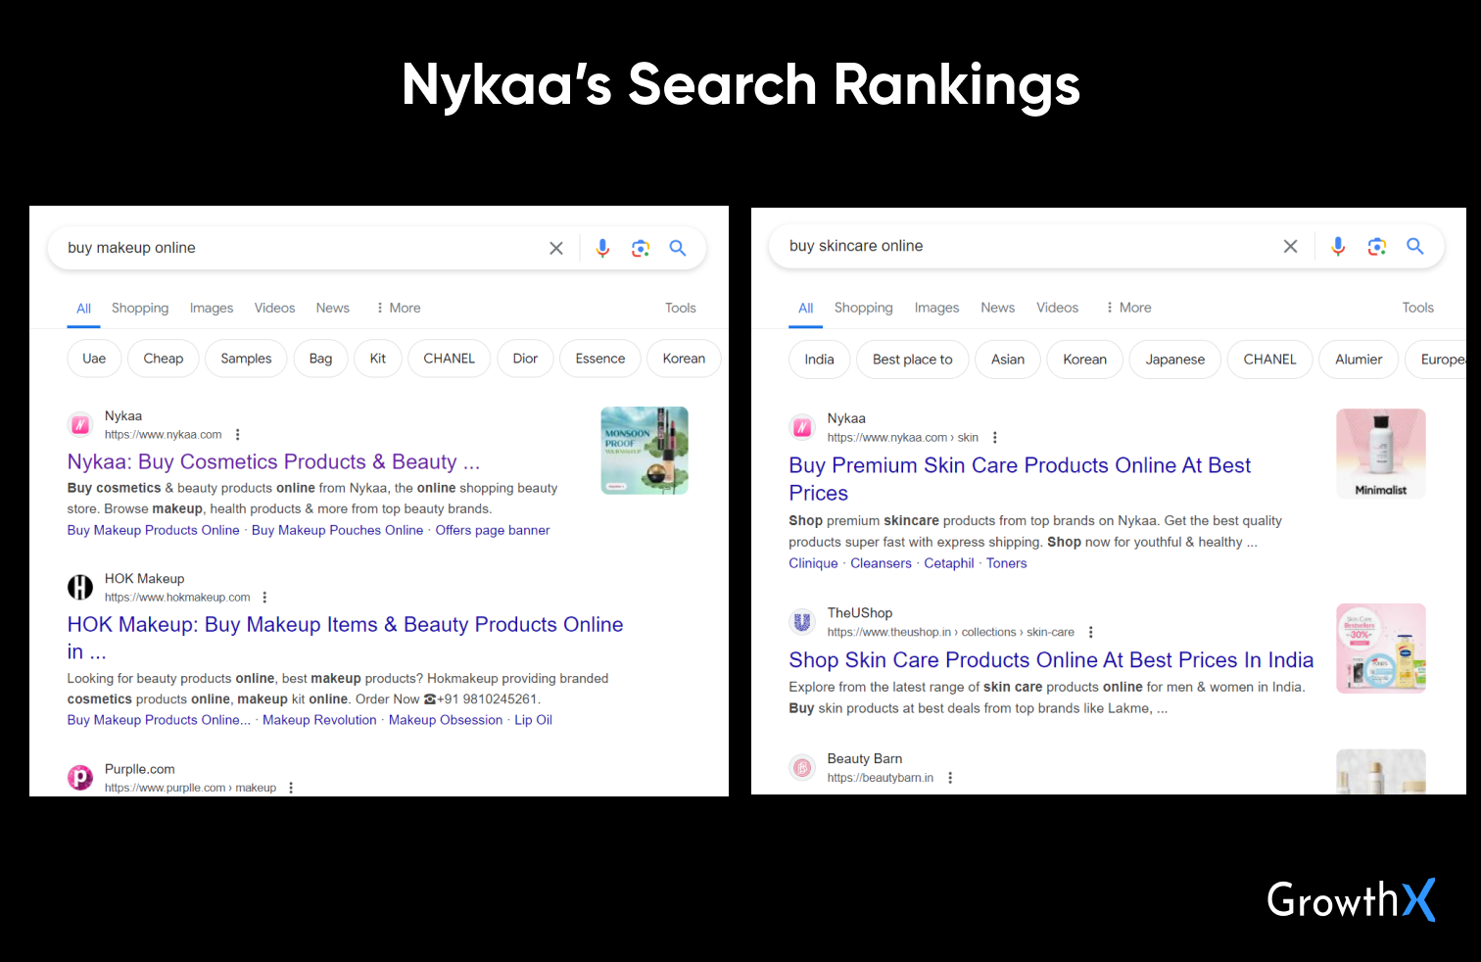Switch to Images tab in skincare search
This screenshot has width=1481, height=962.
pyautogui.click(x=936, y=308)
